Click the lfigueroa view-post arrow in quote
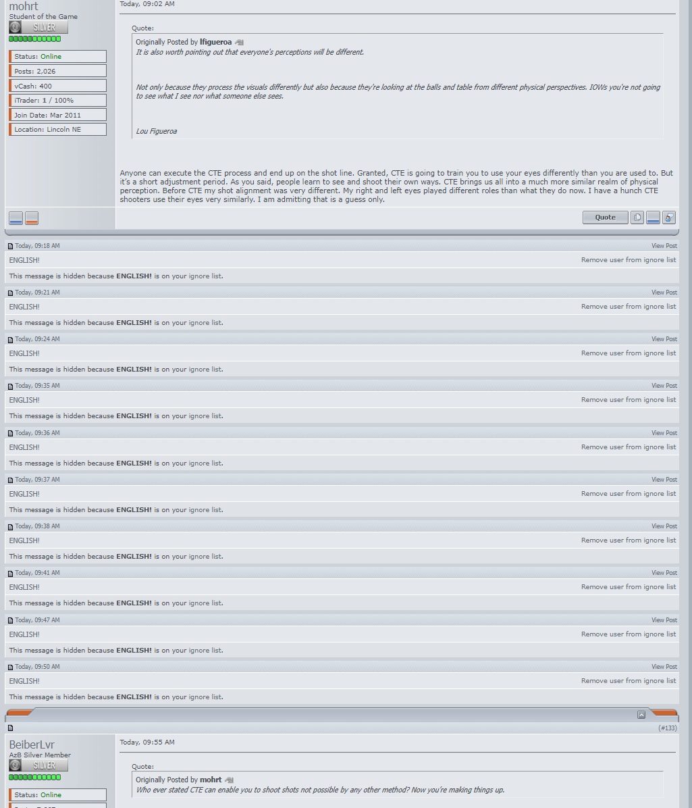Screen dimensions: 692x808 tap(239, 43)
